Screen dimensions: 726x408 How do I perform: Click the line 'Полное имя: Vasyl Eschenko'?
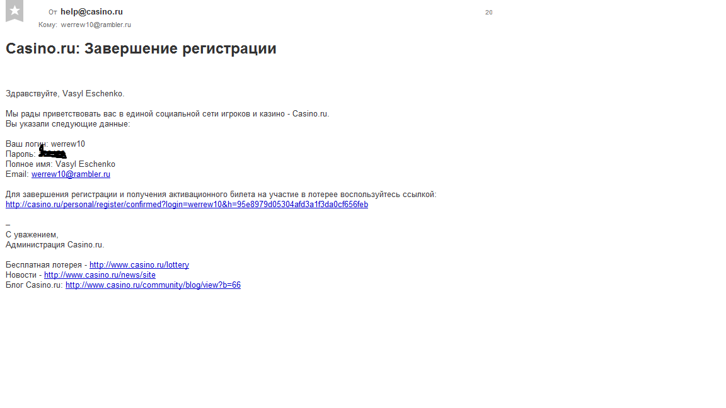click(60, 164)
